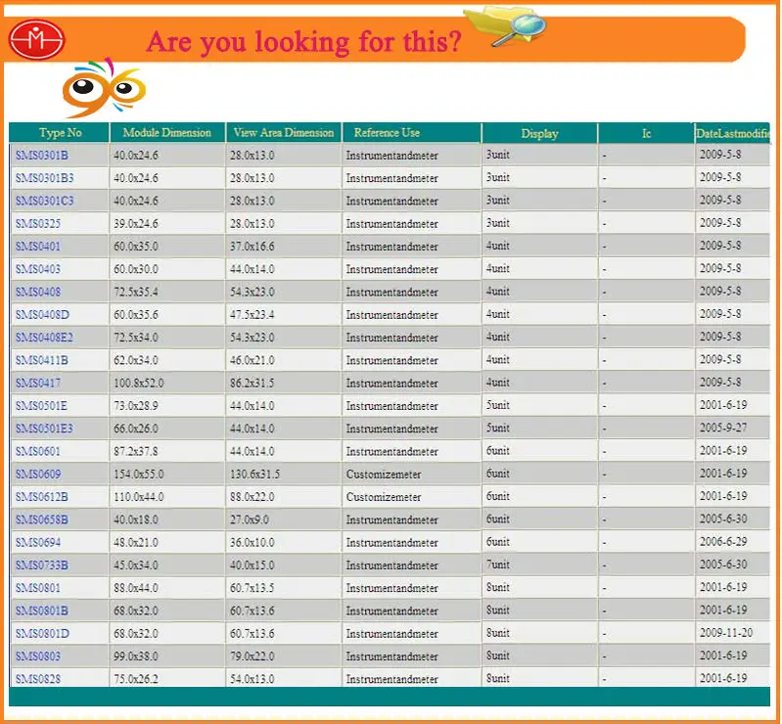
Task: Click the View Area Dimension column header
Action: point(284,133)
